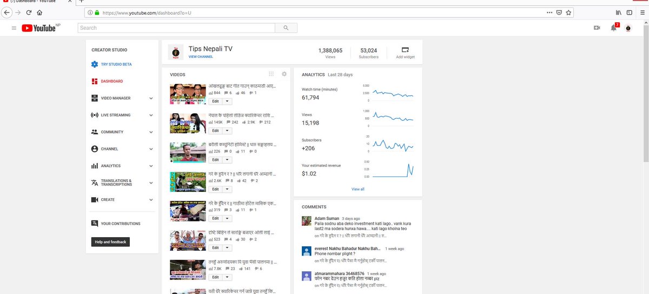Expand Community section
Viewport: 649px width, 294px height.
[151, 132]
